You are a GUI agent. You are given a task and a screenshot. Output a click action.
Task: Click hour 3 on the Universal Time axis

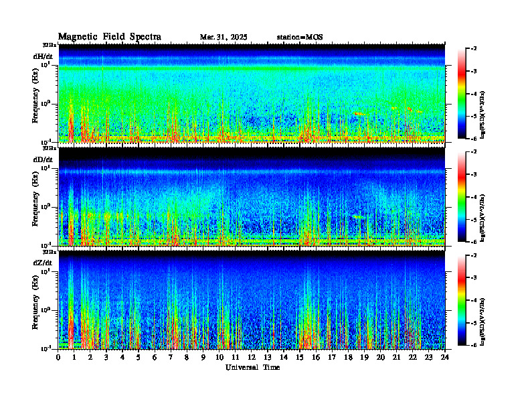(106, 357)
